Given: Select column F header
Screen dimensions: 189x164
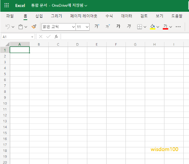Looking at the screenshot, I should 116,44.
